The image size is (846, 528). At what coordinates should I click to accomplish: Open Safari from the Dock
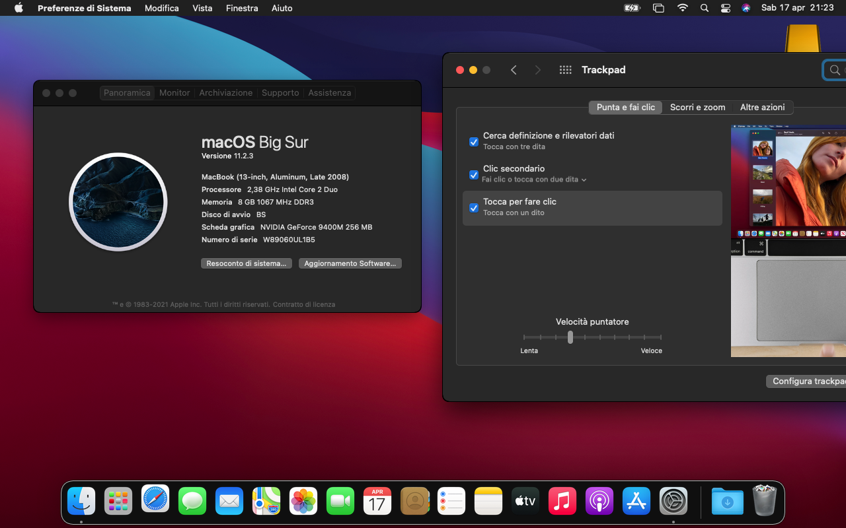click(155, 500)
